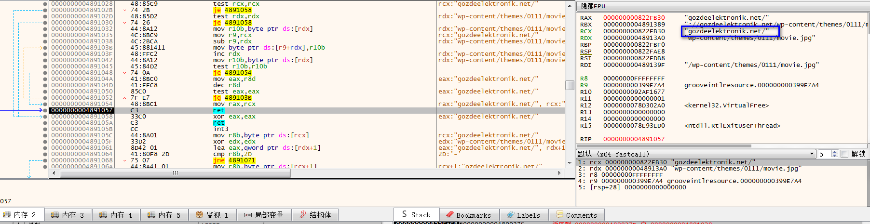
Task: Select the Stack tab
Action: (x=416, y=215)
